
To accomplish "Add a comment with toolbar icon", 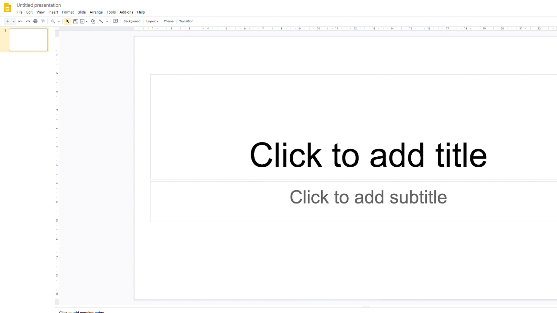I will click(116, 21).
